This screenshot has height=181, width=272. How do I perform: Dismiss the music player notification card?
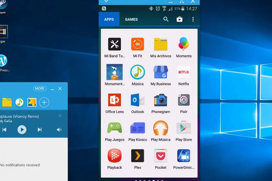(60, 116)
